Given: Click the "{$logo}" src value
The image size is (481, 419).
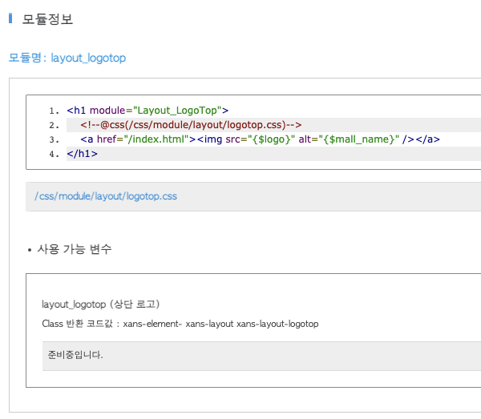Looking at the screenshot, I should click(271, 139).
